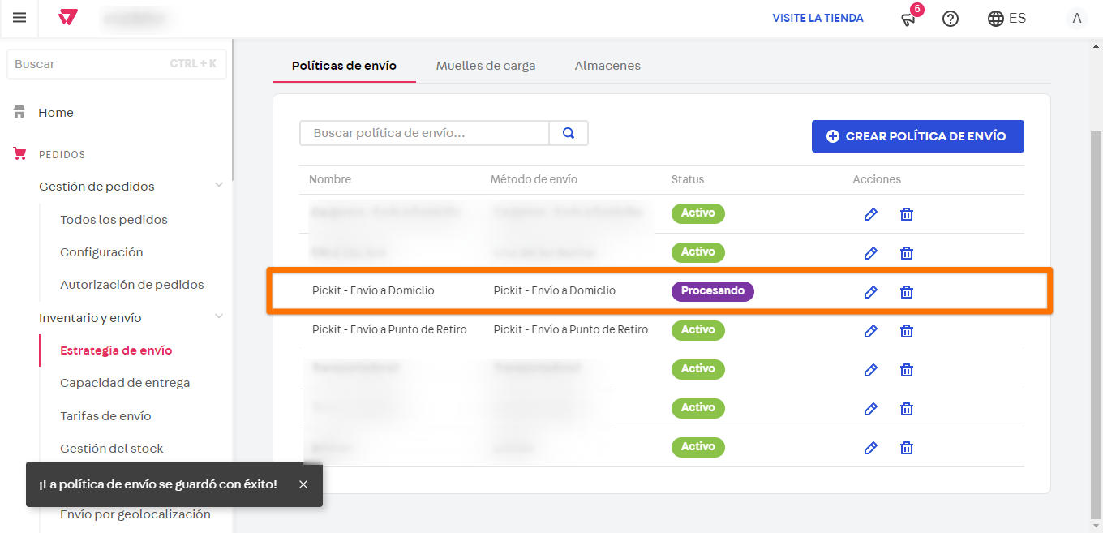This screenshot has height=533, width=1103.
Task: Open the Almacenes tab
Action: (607, 66)
